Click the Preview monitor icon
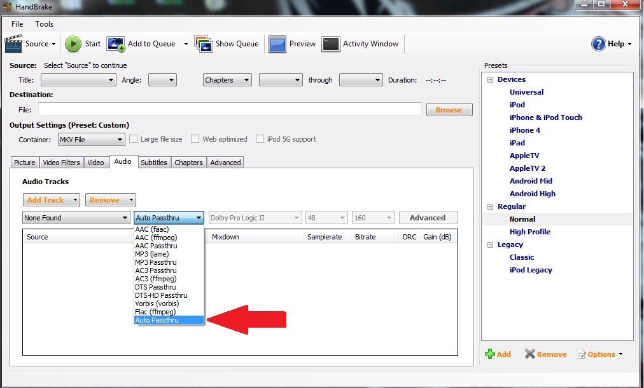644x388 pixels. (277, 44)
